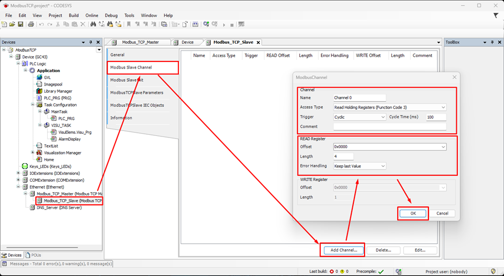Click the Messages panel icon in status bar
Image resolution: width=504 pixels, height=276 pixels.
click(4, 264)
